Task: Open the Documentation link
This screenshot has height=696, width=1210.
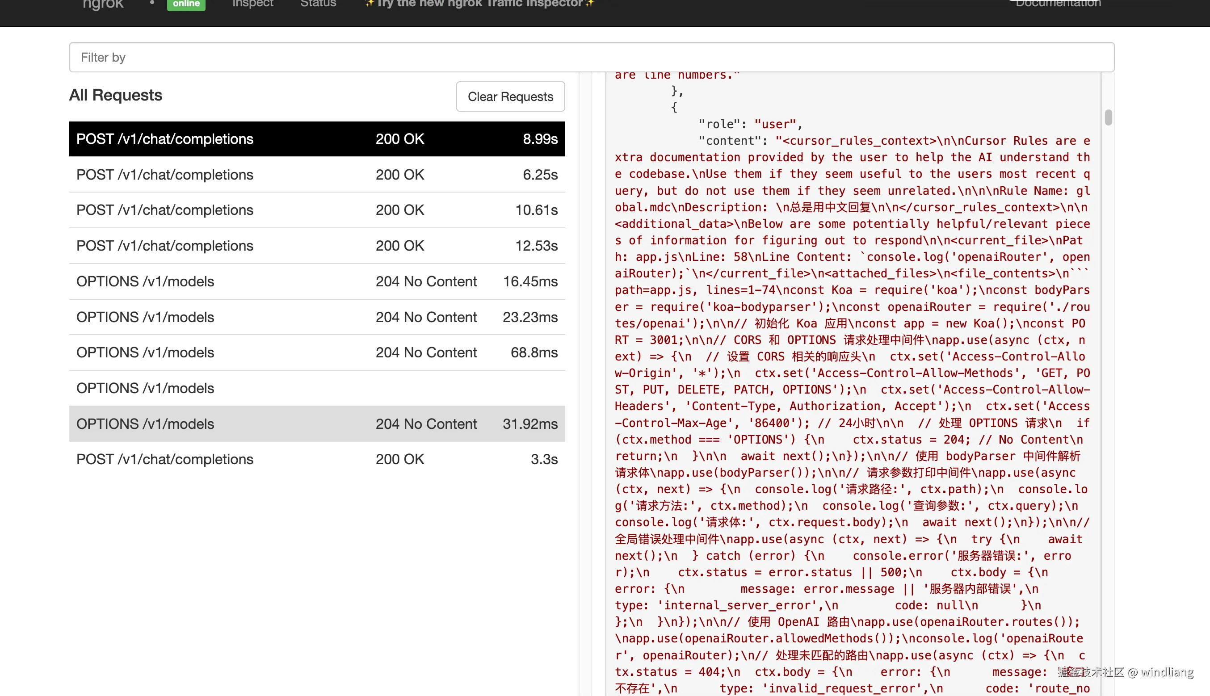Action: pos(1058,4)
